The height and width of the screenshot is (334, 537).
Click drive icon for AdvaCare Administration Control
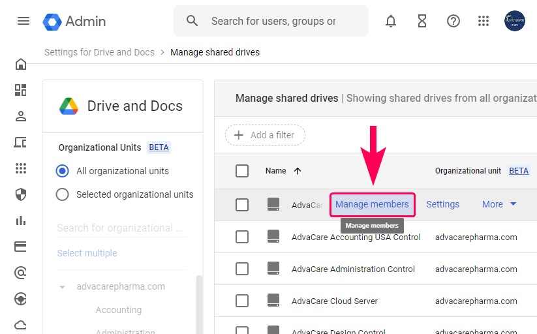pyautogui.click(x=273, y=269)
